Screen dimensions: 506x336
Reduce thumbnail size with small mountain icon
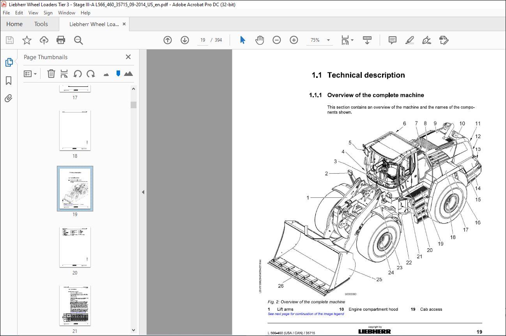click(106, 74)
